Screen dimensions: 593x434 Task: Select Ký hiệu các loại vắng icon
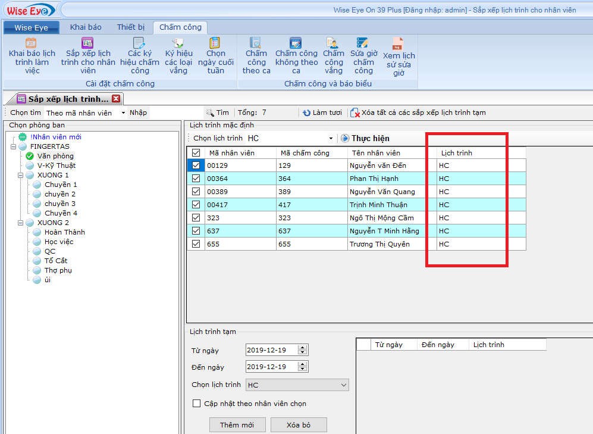tap(178, 43)
